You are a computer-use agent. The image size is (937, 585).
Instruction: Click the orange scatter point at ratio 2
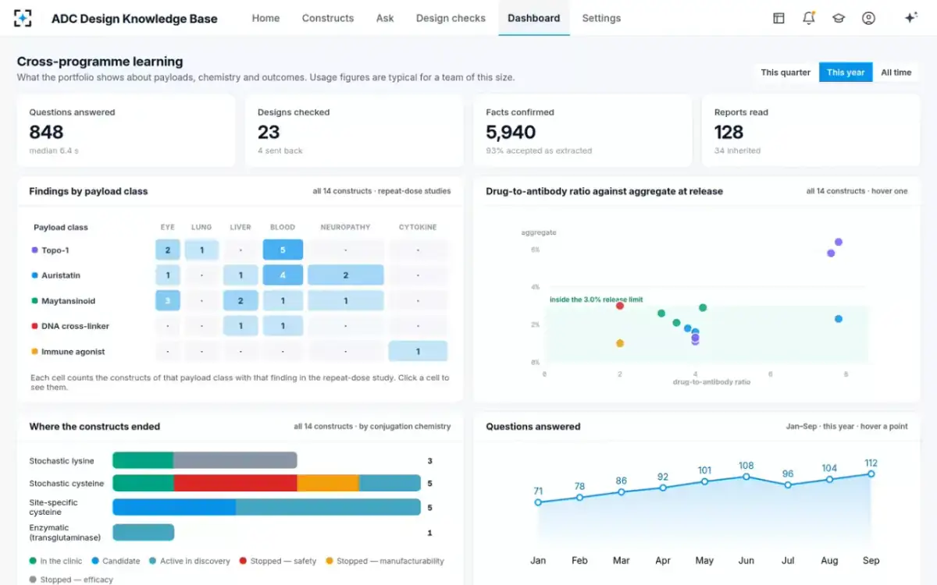(x=620, y=343)
